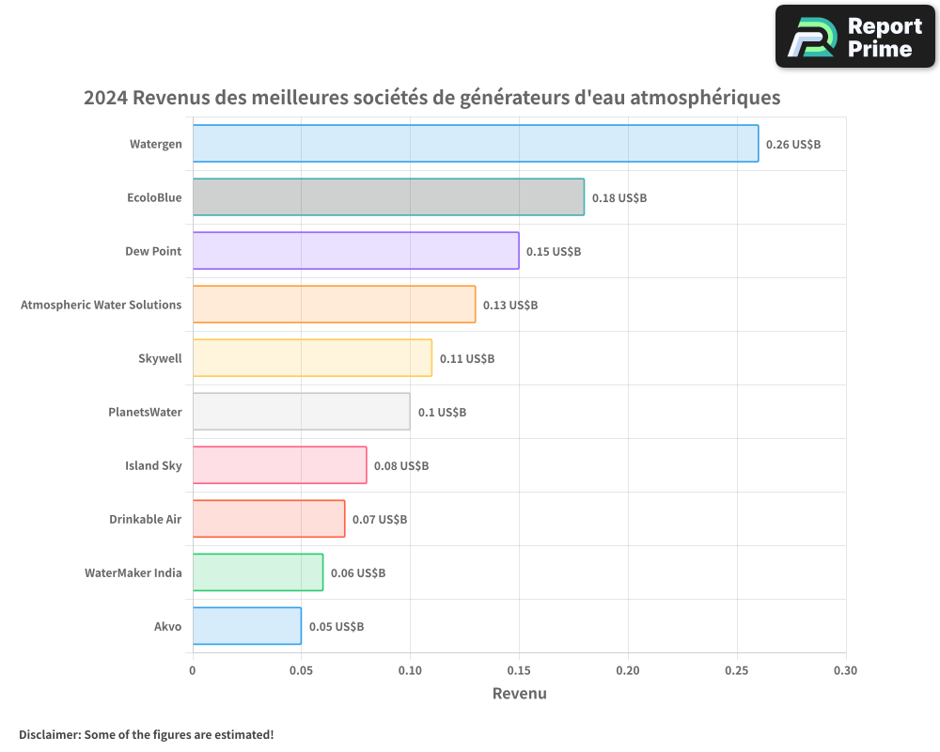Click the Watergen axis label
The image size is (940, 752).
pos(156,145)
